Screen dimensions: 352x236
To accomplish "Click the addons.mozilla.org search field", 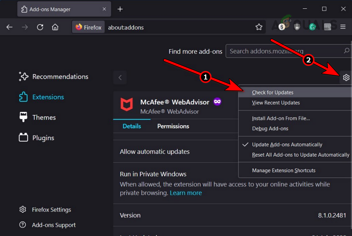I will (286, 51).
